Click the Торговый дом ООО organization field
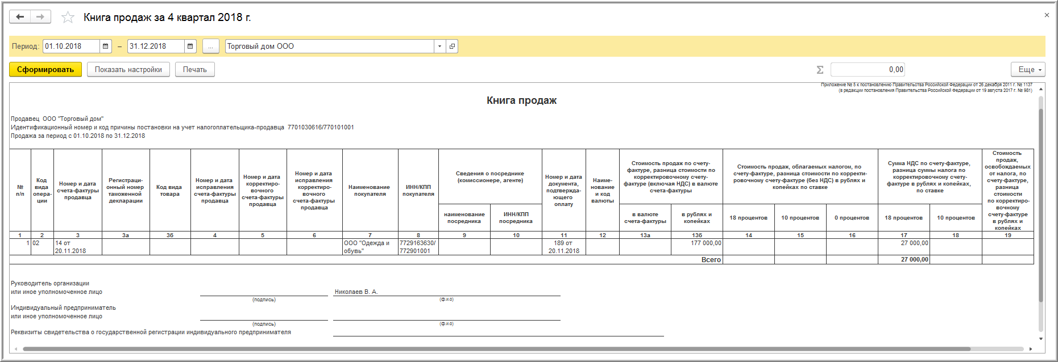 330,47
